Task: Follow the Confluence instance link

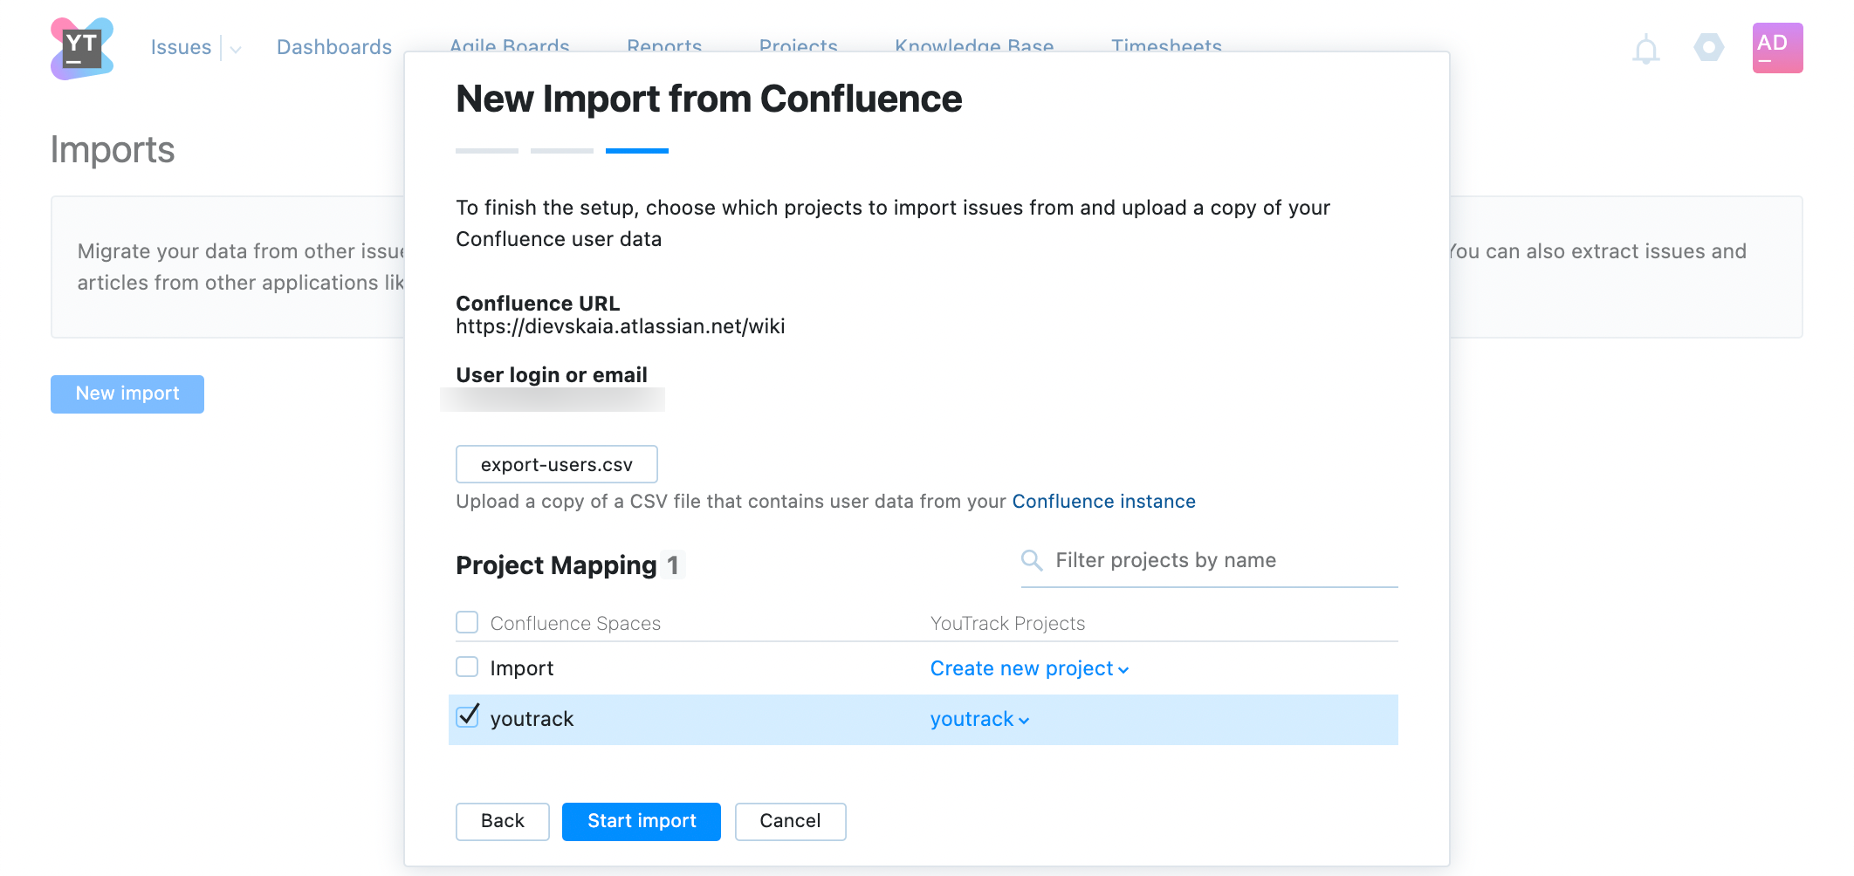Action: pos(1103,502)
